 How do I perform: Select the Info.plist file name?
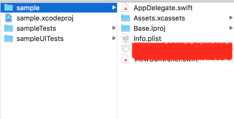tap(147, 38)
